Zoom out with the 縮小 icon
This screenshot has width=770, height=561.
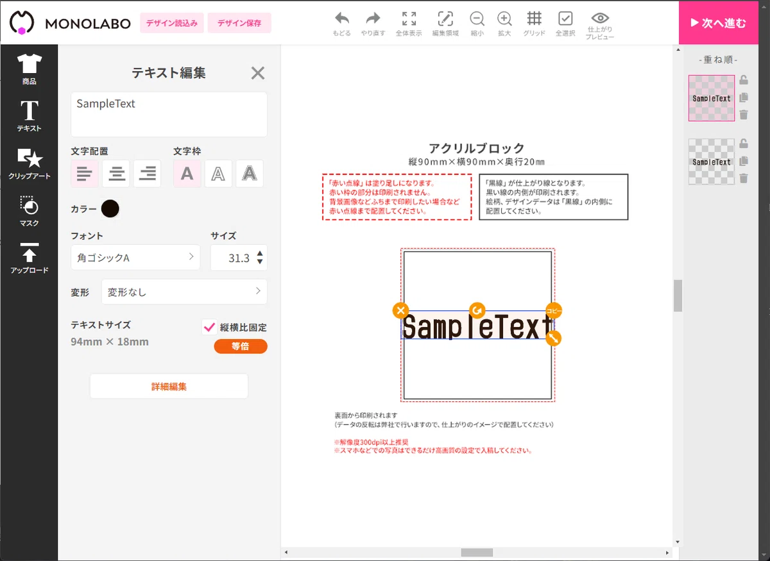coord(477,22)
